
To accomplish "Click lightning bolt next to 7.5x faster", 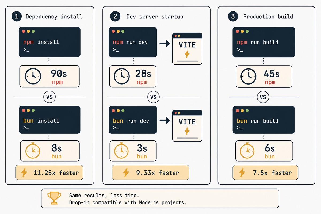I will (x=242, y=173).
